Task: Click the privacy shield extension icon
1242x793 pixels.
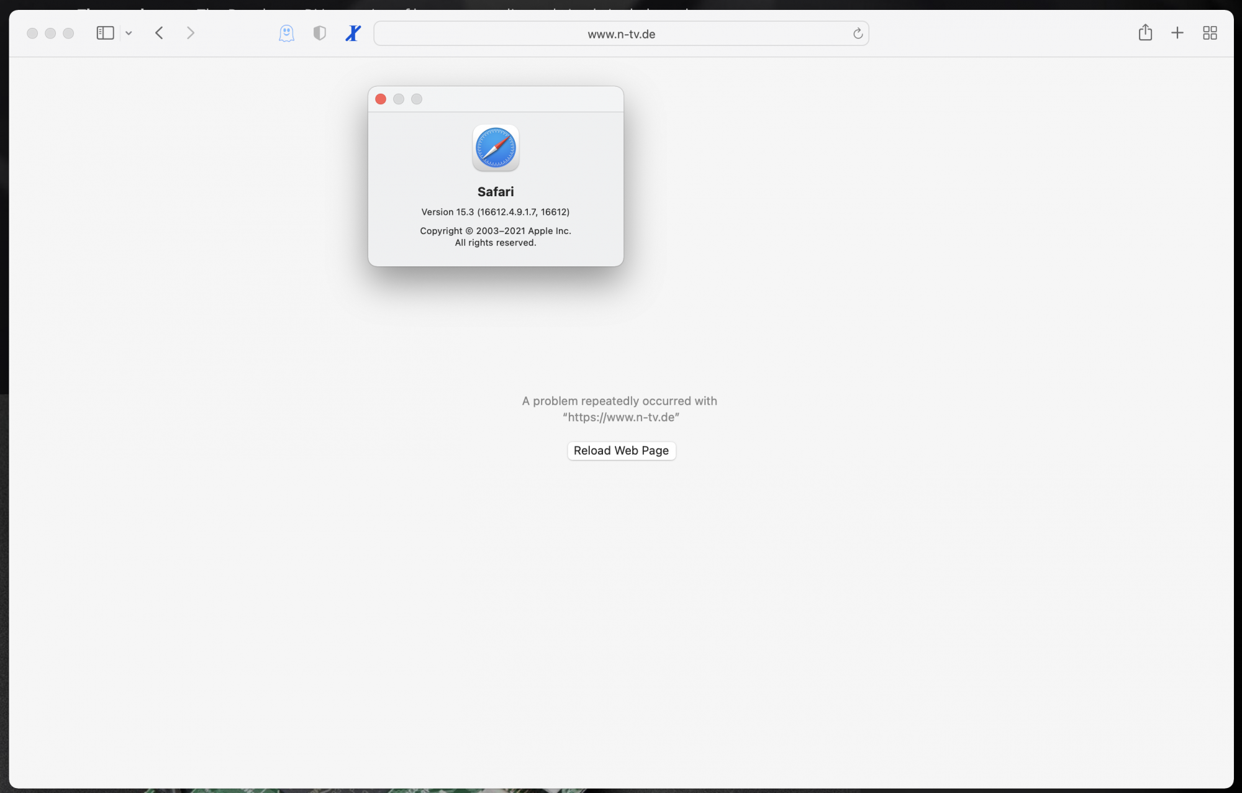Action: pyautogui.click(x=319, y=34)
